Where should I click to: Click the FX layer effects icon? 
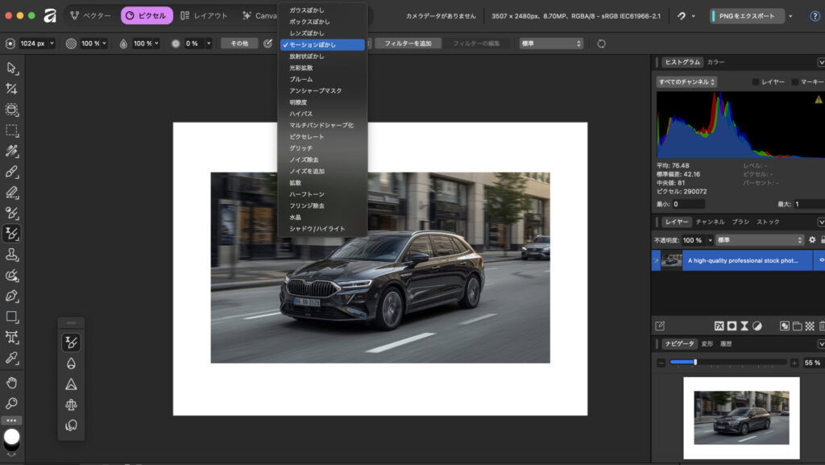(x=719, y=326)
